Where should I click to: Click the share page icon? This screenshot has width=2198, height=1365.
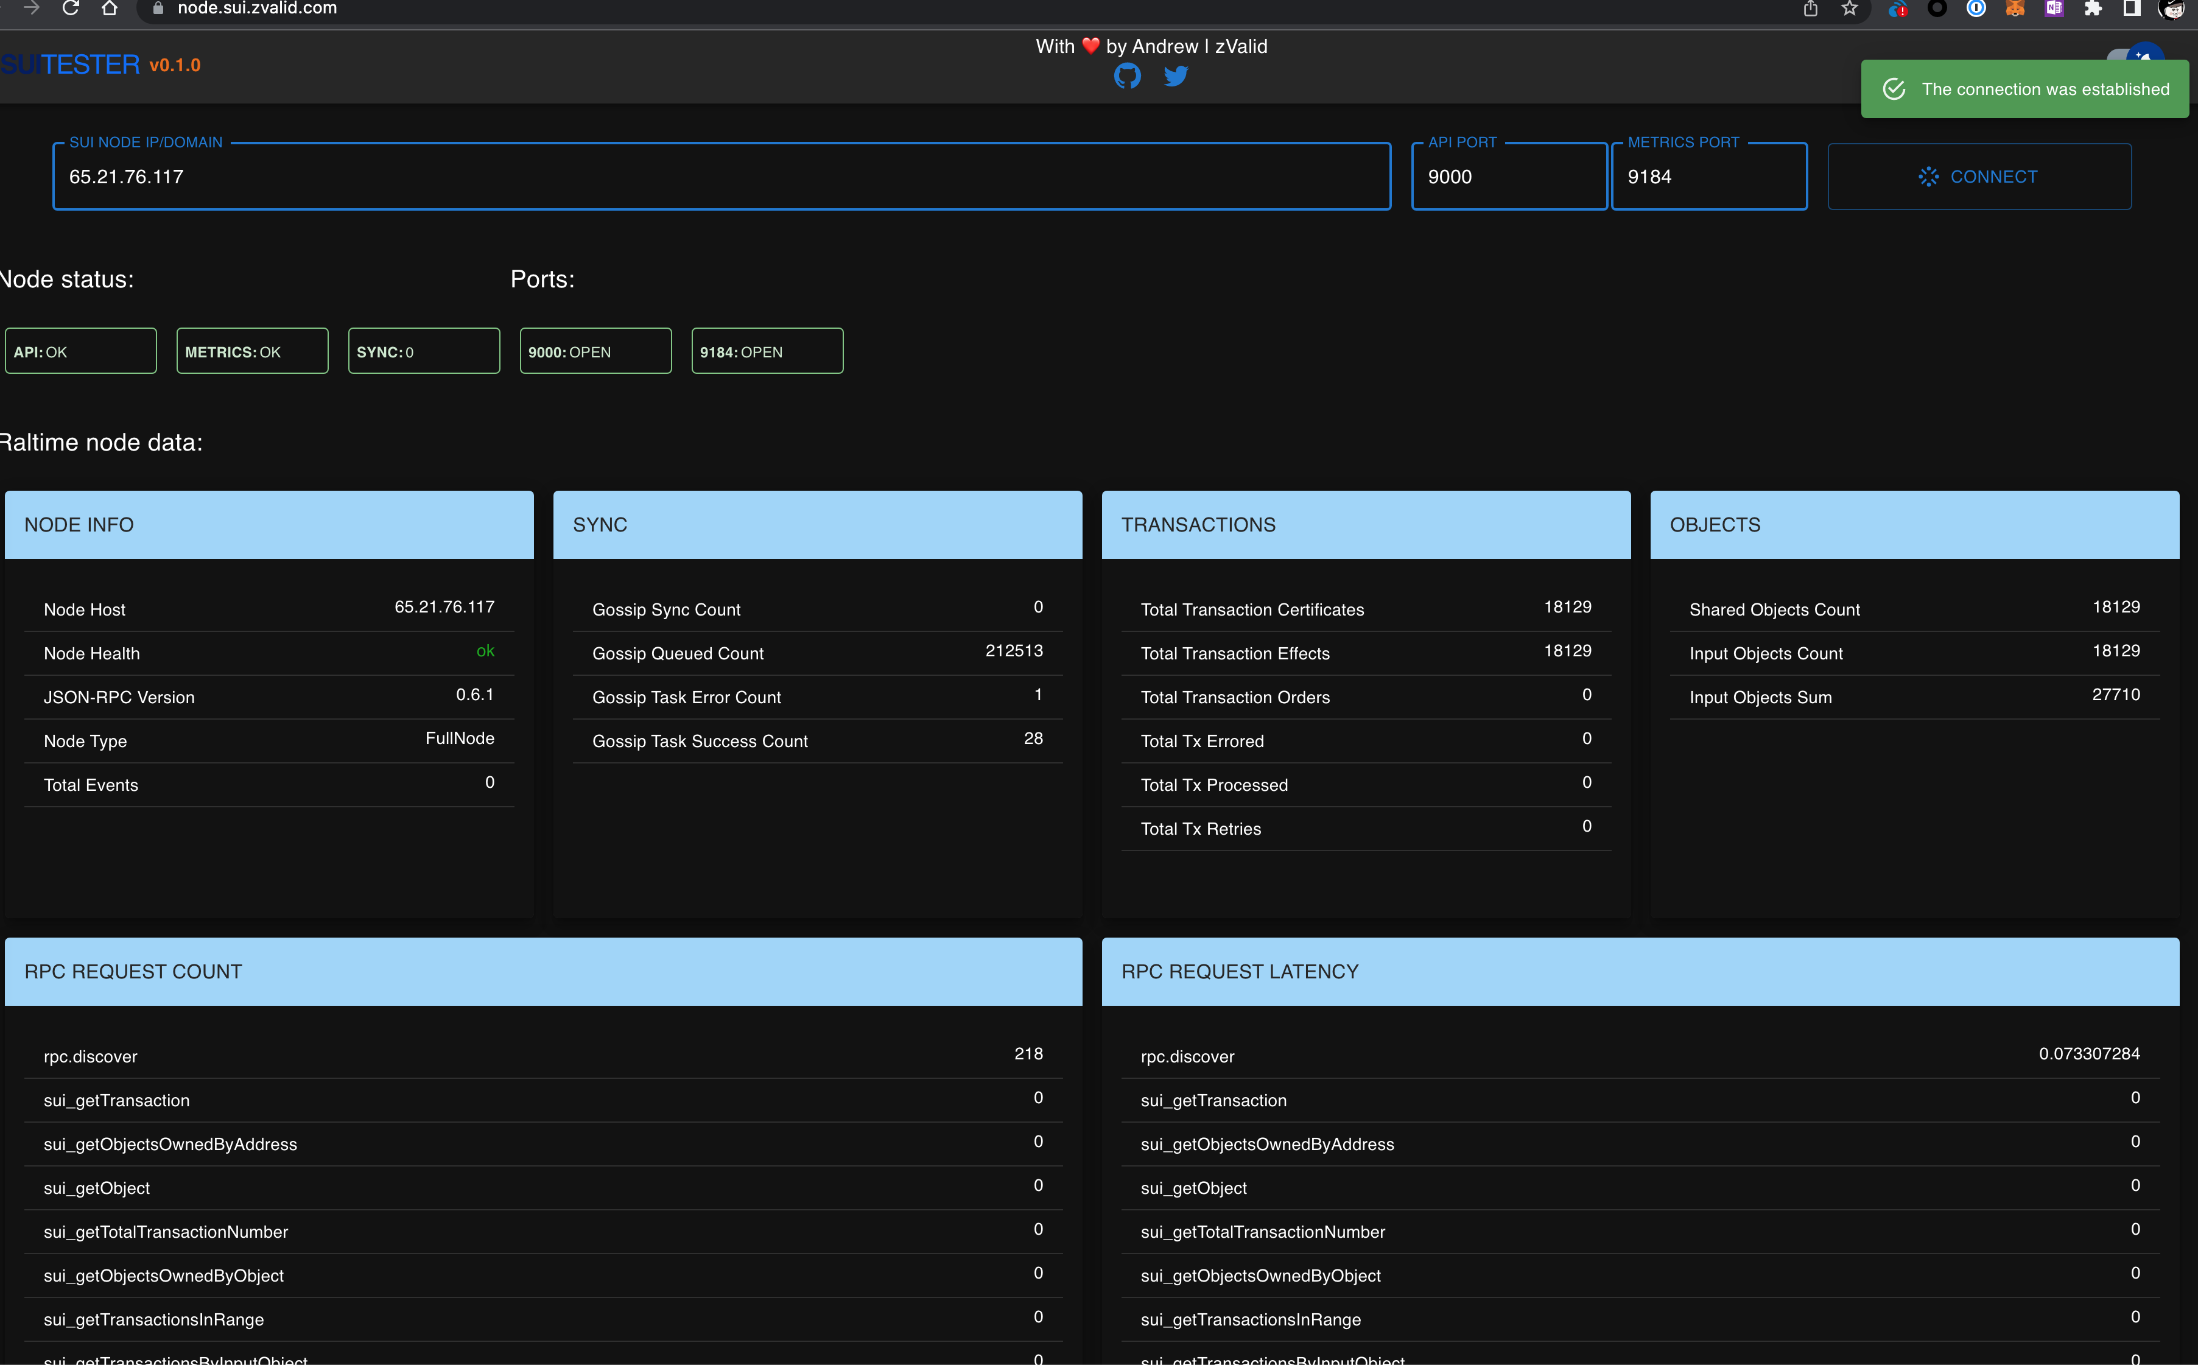1811,9
